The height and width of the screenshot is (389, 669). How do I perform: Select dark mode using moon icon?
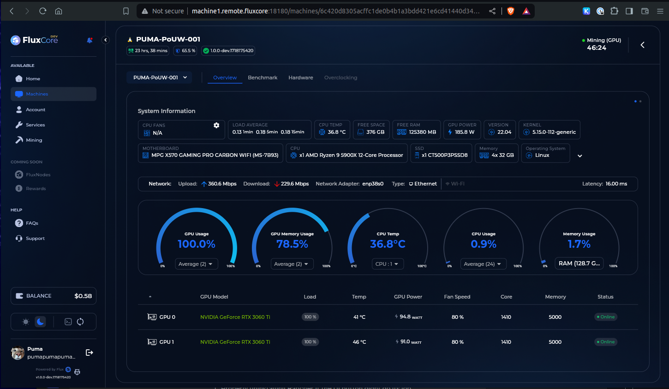[x=41, y=322]
